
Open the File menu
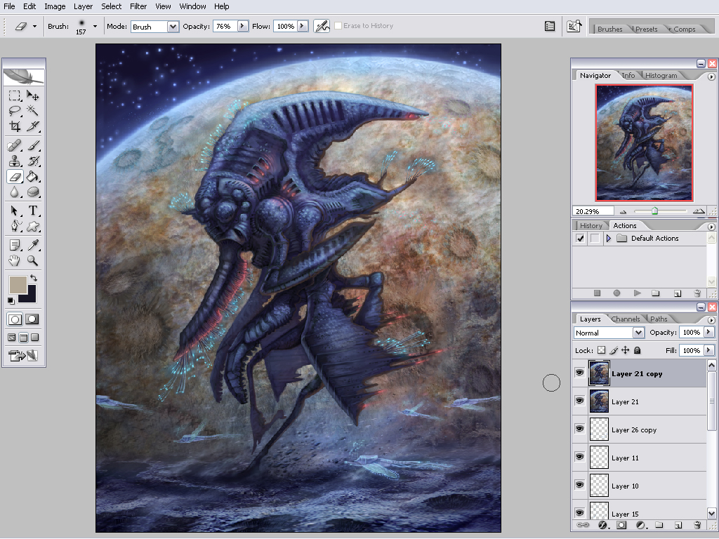click(x=9, y=6)
